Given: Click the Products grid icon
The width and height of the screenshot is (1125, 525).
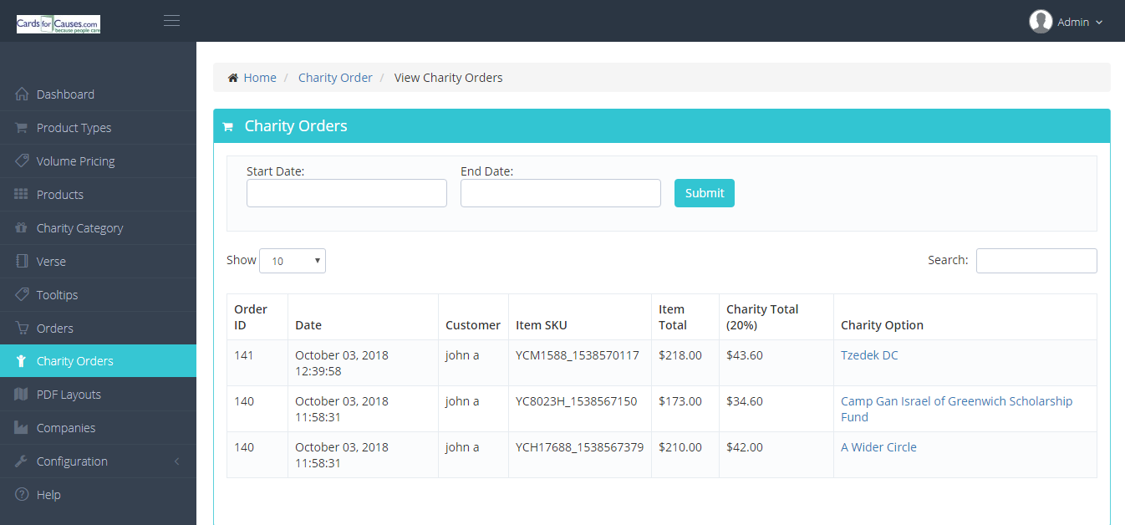Looking at the screenshot, I should click(22, 194).
